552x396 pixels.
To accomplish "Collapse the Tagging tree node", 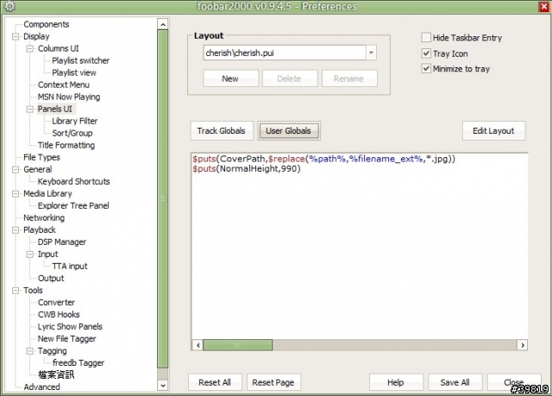I will [x=30, y=351].
